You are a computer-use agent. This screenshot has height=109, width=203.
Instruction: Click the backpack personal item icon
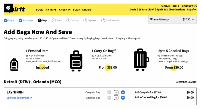click(x=14, y=64)
